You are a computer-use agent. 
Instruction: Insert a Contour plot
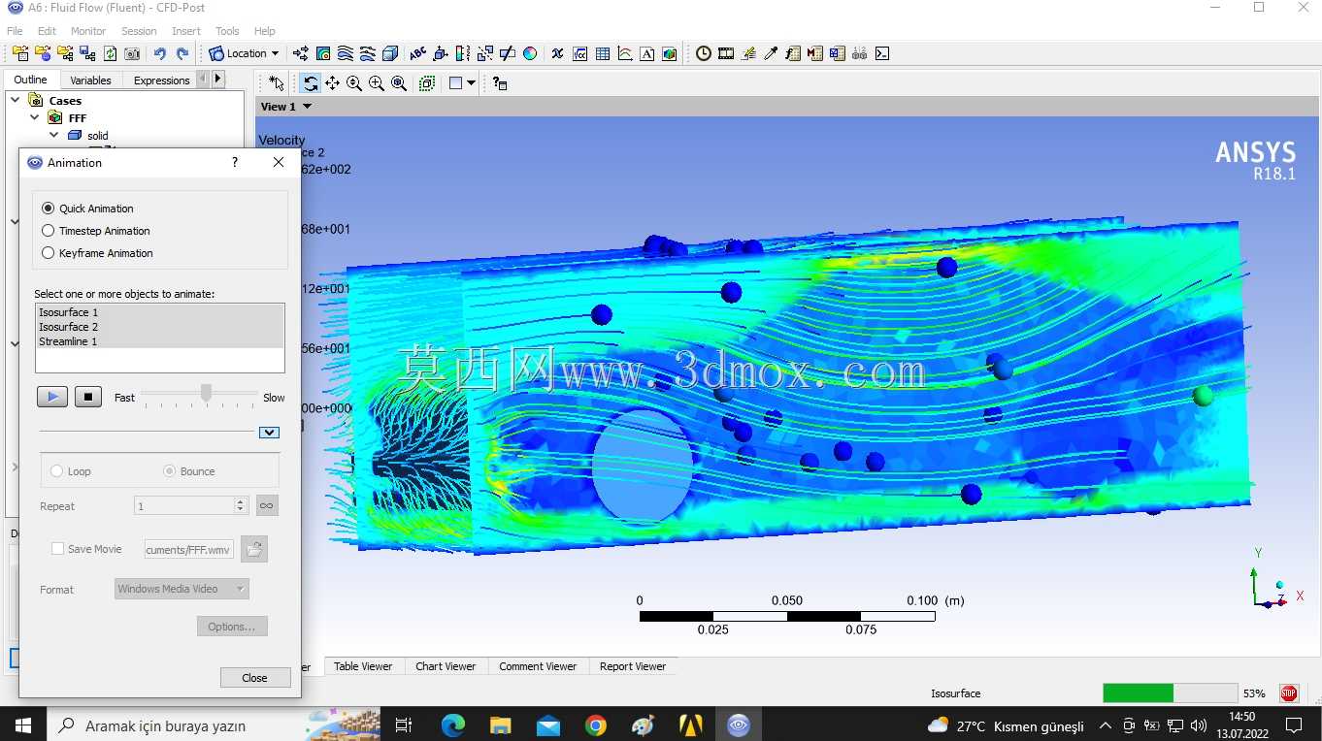(323, 53)
